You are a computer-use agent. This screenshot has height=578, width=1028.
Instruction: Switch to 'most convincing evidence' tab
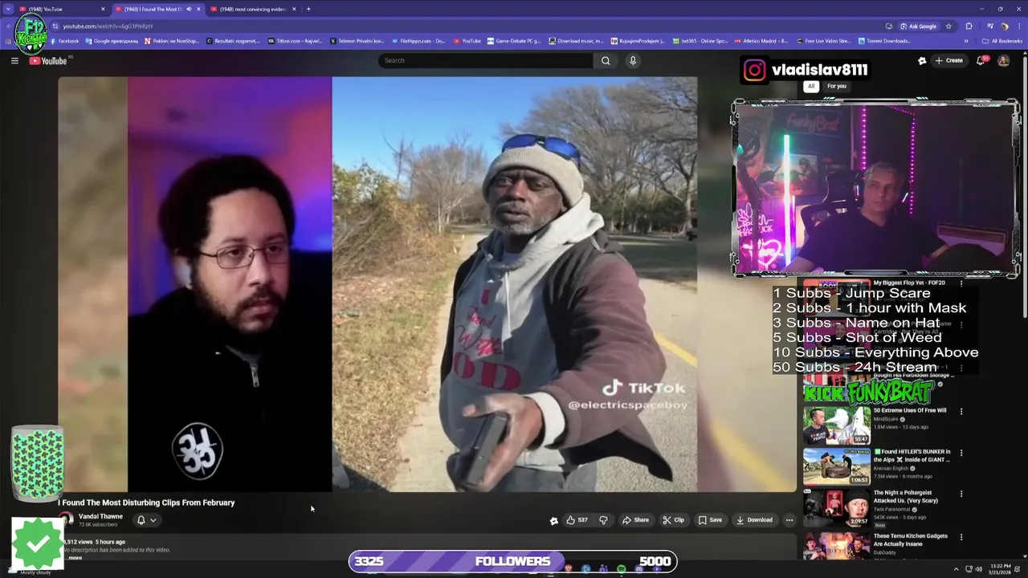(x=253, y=9)
